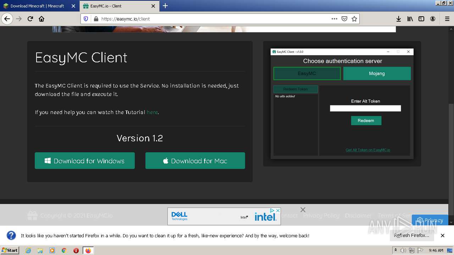The height and width of the screenshot is (255, 454).
Task: Dismiss the Firefox refresh notification
Action: pos(443,236)
